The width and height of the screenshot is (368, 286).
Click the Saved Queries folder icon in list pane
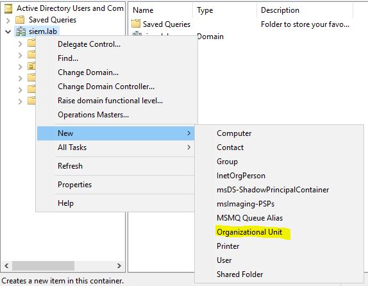[136, 24]
